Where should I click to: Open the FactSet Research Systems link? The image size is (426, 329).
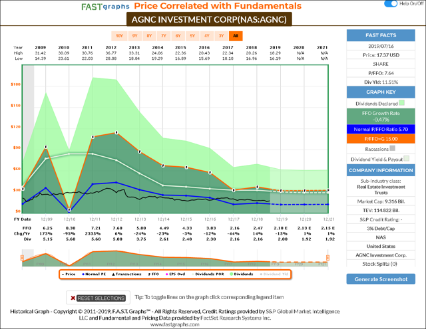pyautogui.click(x=236, y=318)
